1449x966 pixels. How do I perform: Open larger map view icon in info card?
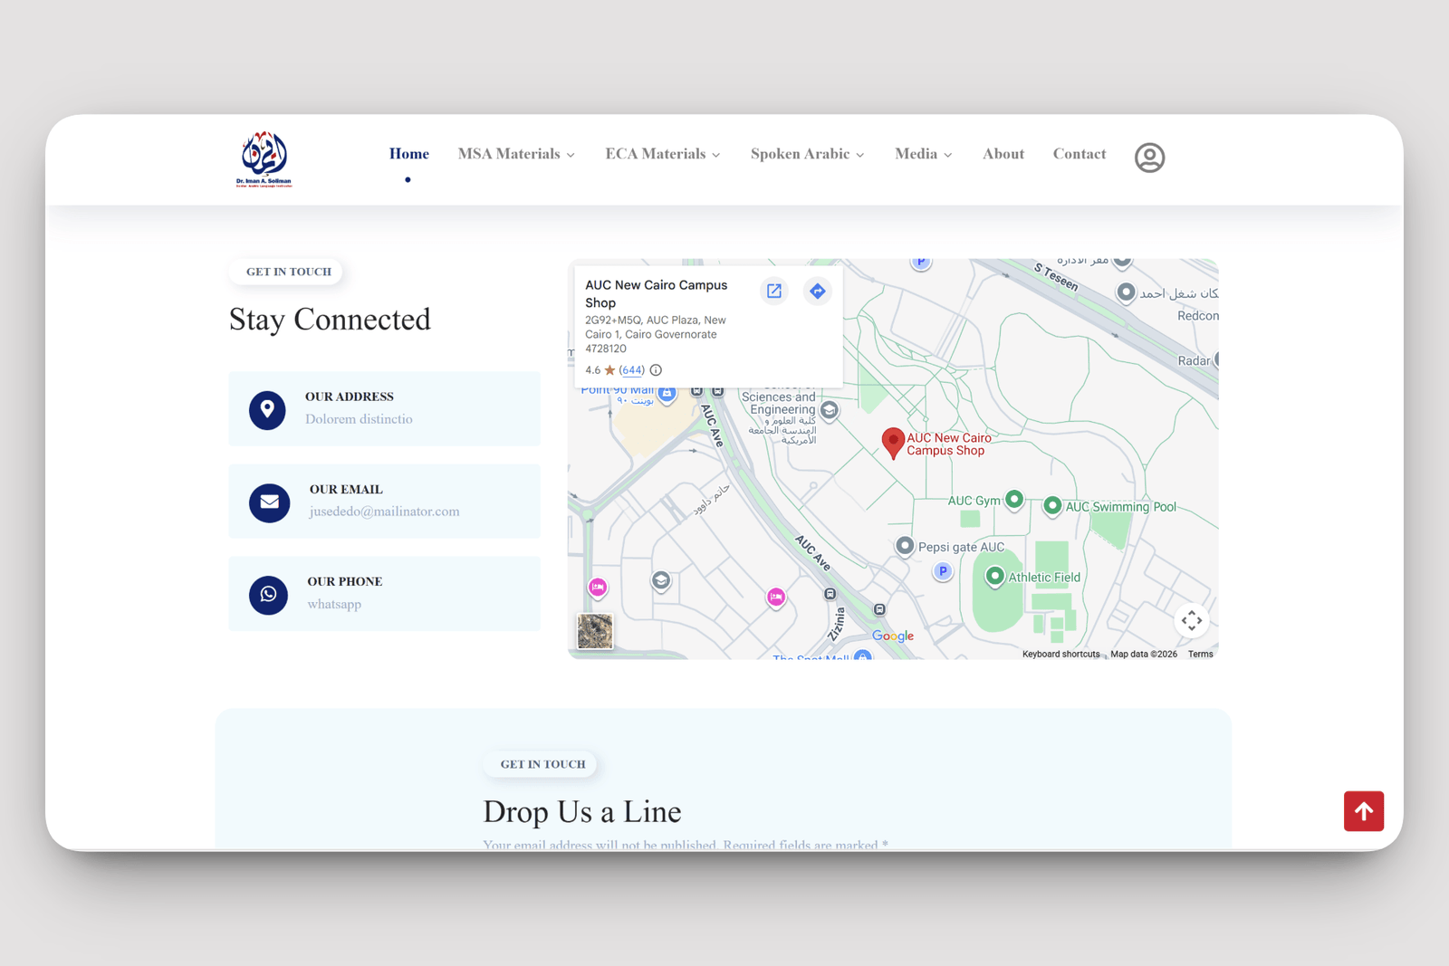(774, 291)
